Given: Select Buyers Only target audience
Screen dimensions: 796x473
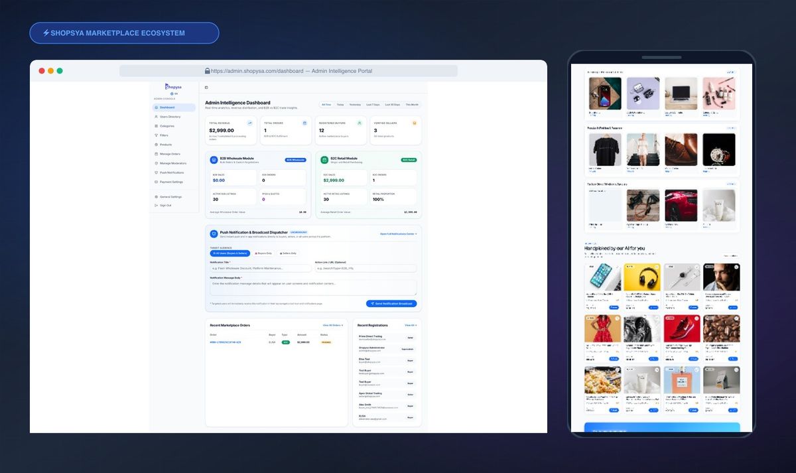Looking at the screenshot, I should (263, 253).
